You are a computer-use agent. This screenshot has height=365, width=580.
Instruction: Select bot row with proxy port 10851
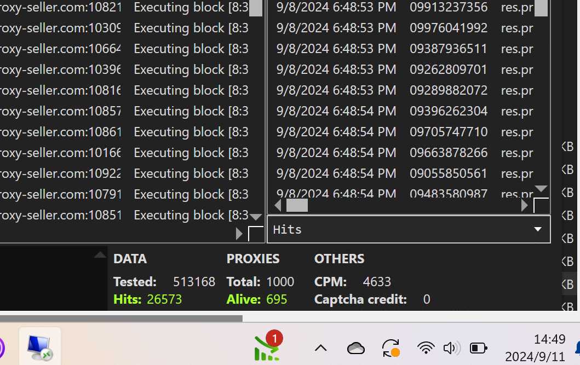[124, 215]
